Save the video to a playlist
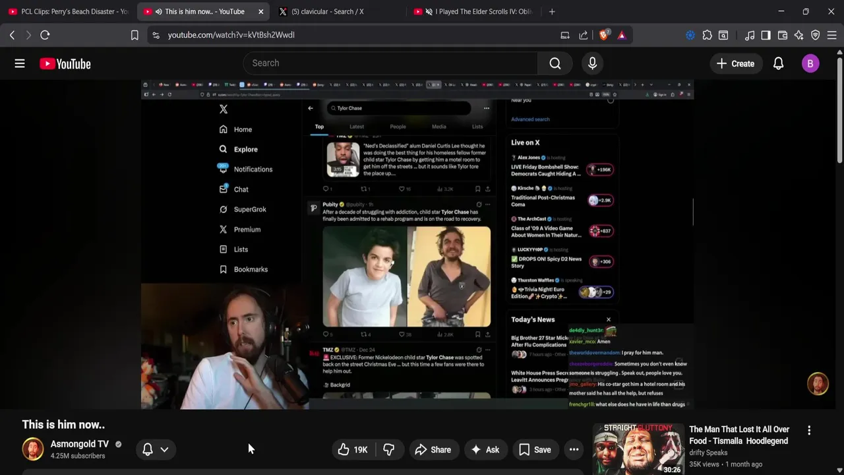The width and height of the screenshot is (844, 475). pyautogui.click(x=535, y=450)
